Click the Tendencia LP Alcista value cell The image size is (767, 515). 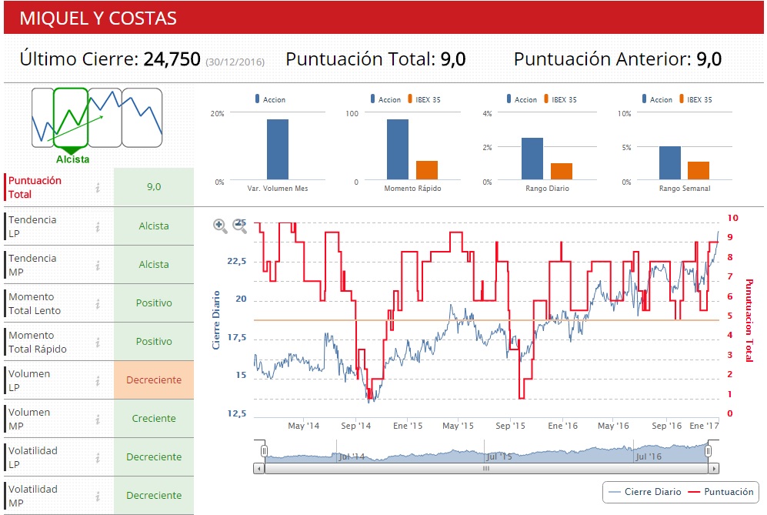[x=154, y=226]
